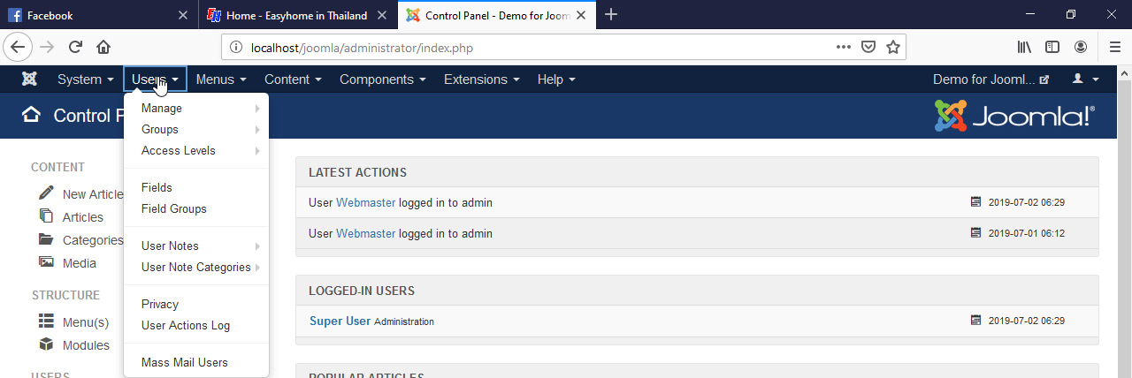Click the Articles stack icon in sidebar
Image resolution: width=1132 pixels, height=378 pixels.
46,216
